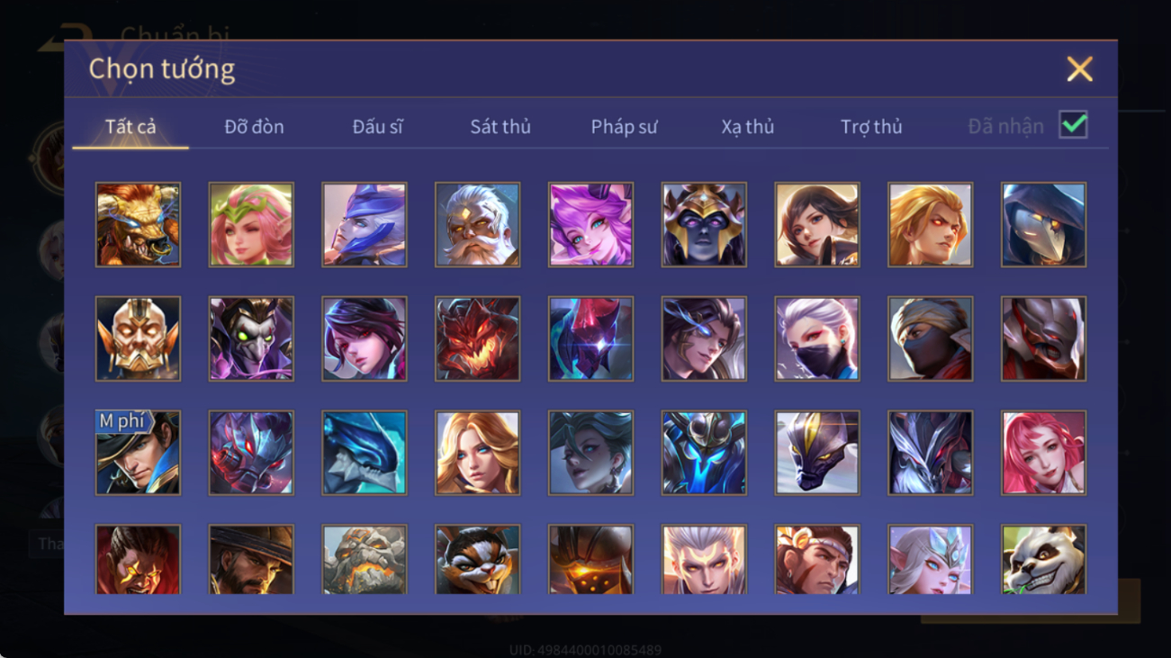Filter heroes by Xạ thủ tab
Screen dimensions: 1171x658
tap(747, 127)
